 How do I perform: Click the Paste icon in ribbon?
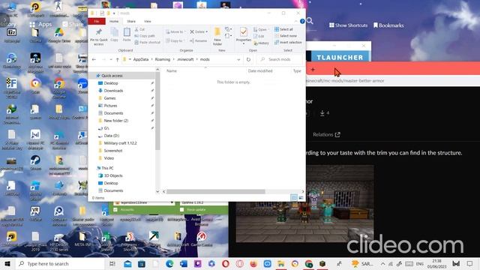(x=127, y=32)
